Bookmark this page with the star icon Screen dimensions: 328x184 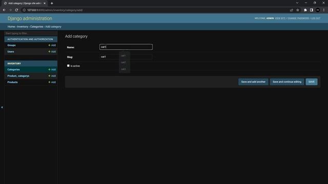[x=298, y=10]
